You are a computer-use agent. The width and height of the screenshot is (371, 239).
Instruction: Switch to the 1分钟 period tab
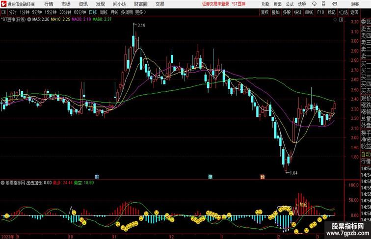coord(25,12)
